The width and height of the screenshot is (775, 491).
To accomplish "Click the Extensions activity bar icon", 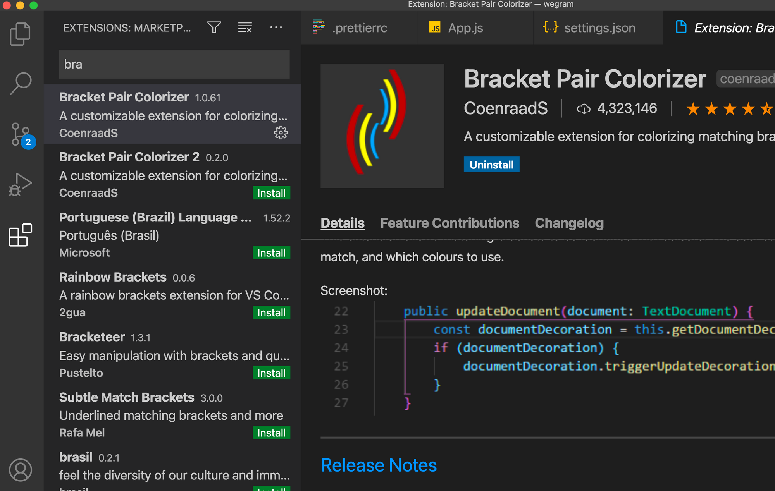I will click(x=20, y=235).
